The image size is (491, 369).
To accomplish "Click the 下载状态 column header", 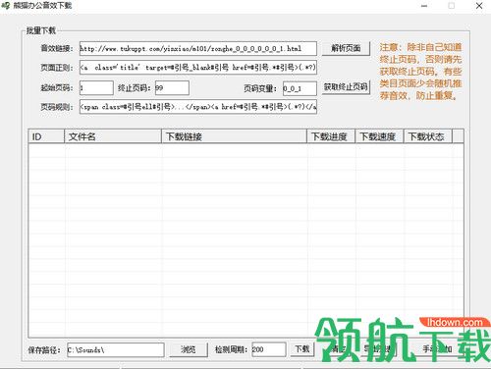I will coord(428,136).
